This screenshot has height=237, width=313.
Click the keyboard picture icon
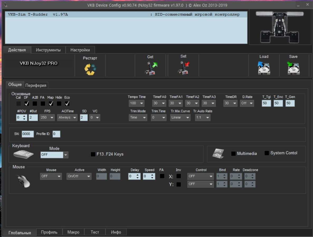tap(23, 154)
